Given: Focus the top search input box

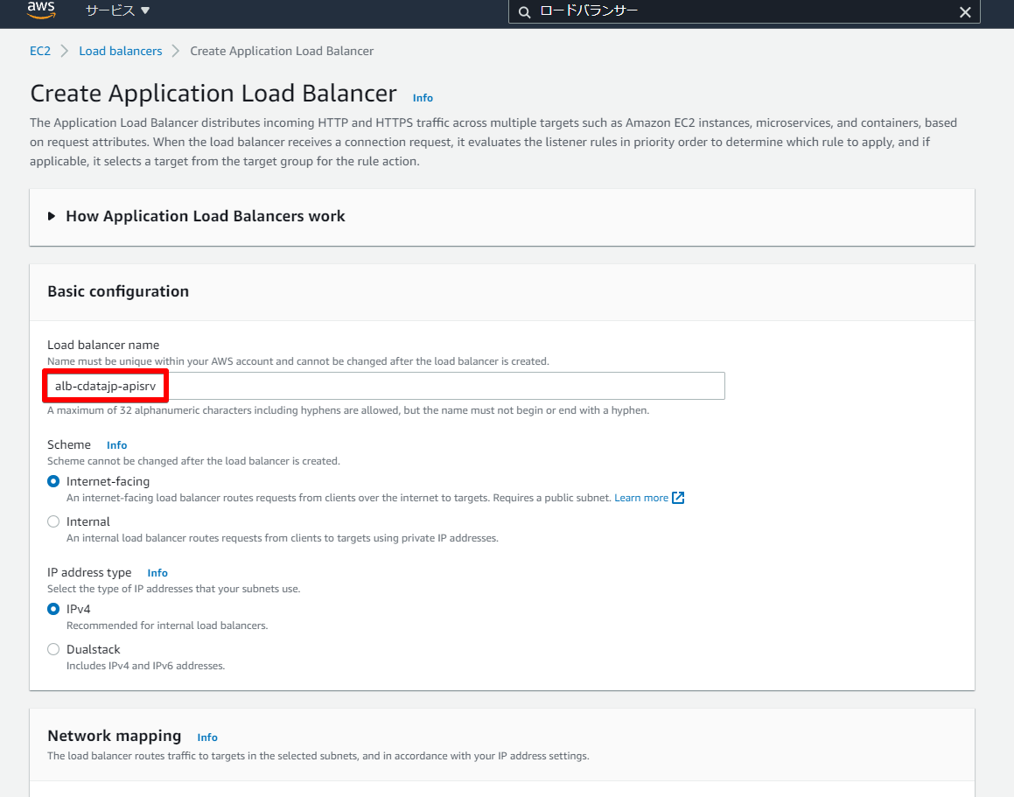Looking at the screenshot, I should click(x=744, y=11).
